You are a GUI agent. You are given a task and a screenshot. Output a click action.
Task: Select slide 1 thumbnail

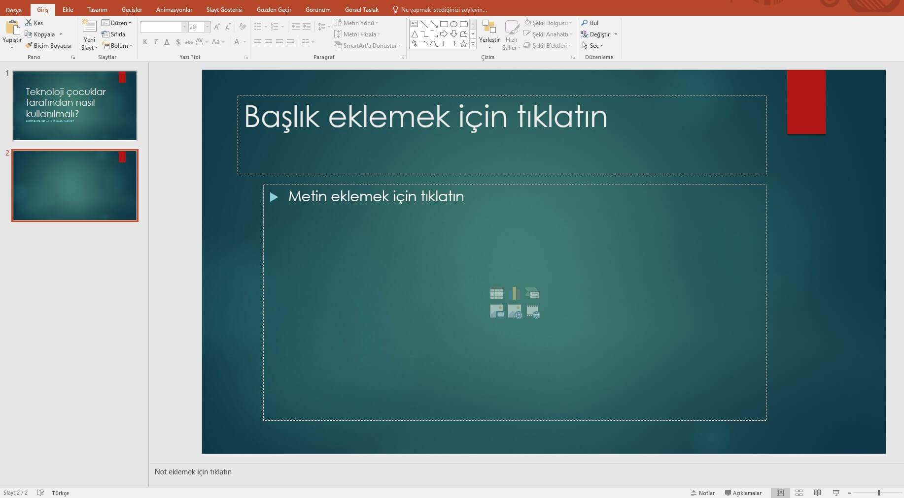[x=75, y=106]
